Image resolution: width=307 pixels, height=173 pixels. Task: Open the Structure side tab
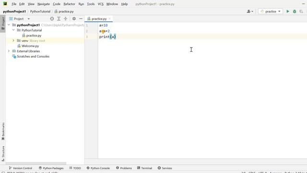3,154
